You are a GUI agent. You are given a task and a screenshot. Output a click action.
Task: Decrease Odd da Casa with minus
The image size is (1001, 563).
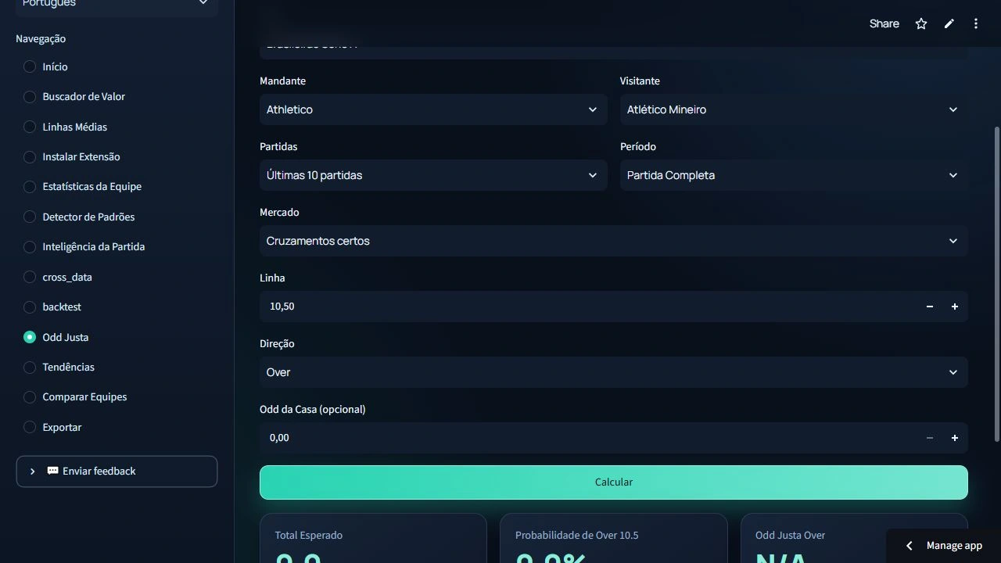(x=929, y=438)
